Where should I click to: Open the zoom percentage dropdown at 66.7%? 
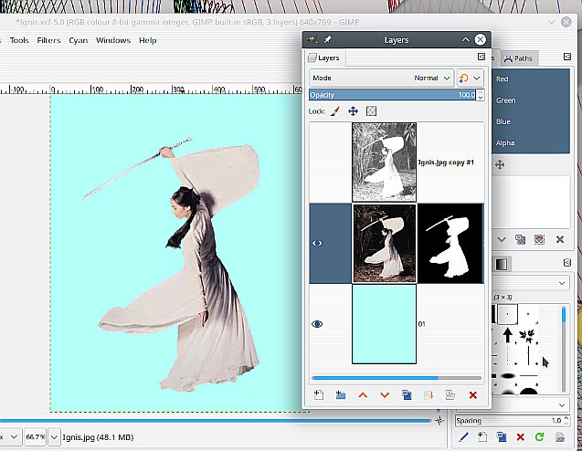click(54, 437)
